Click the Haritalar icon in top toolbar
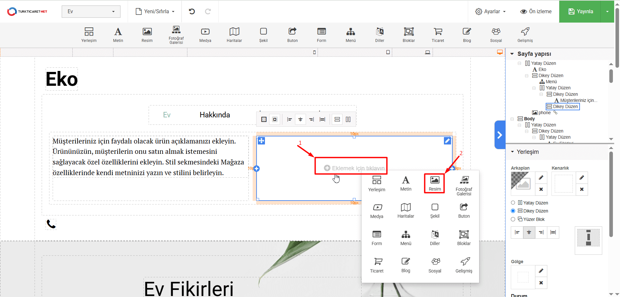 pyautogui.click(x=234, y=35)
